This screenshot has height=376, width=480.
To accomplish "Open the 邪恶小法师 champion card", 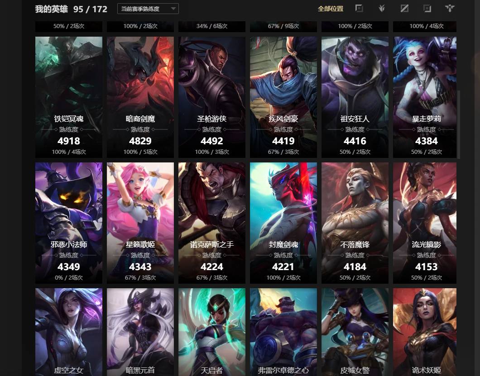I will point(69,223).
